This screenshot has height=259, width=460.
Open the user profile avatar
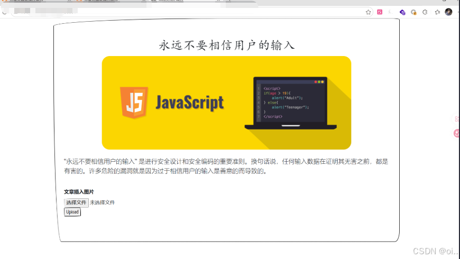[x=448, y=12]
